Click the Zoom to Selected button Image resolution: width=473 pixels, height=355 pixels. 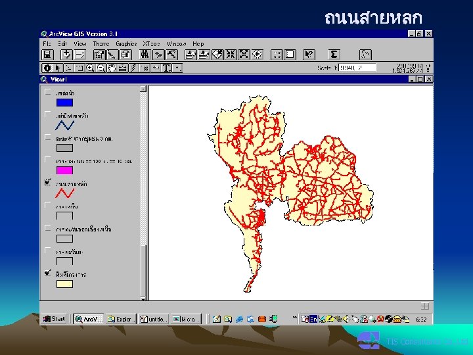(x=217, y=55)
